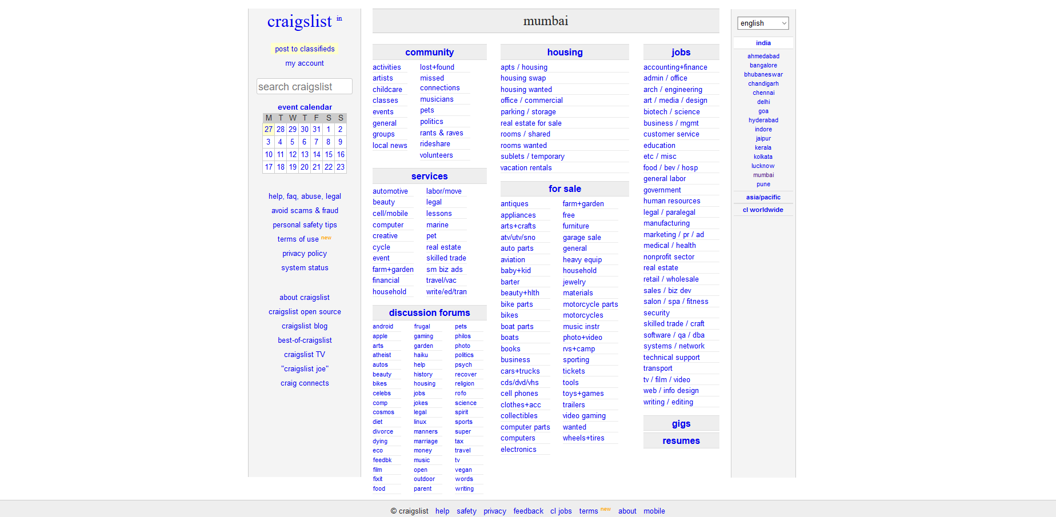Viewport: 1056px width, 517px height.
Task: Open help, faq, abuse, legal link
Action: tap(305, 197)
